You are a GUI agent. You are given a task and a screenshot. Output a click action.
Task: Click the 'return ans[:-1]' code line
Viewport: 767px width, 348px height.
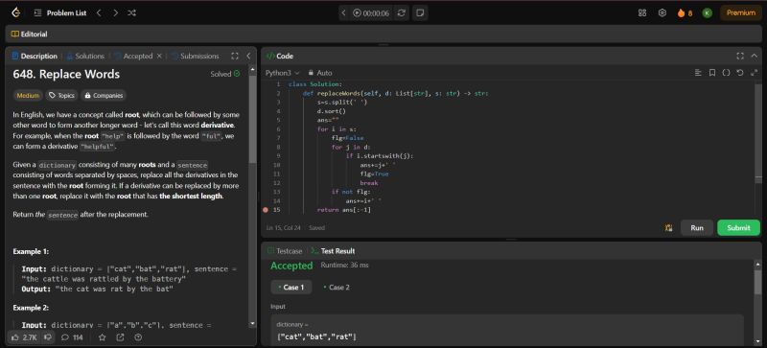344,210
